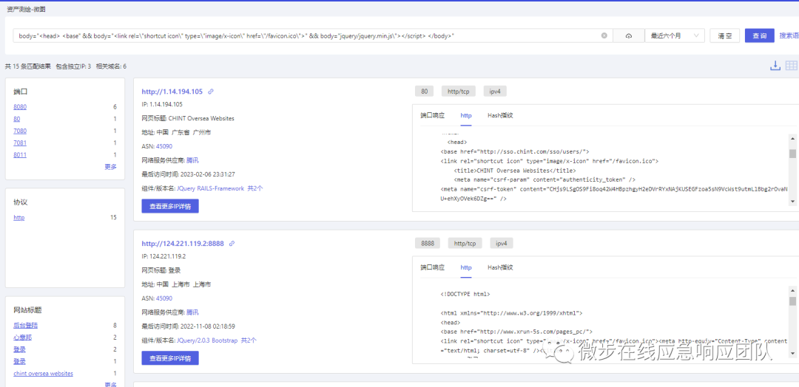This screenshot has height=387, width=799.
Task: Click ipv4 tag of the first result
Action: pos(495,92)
